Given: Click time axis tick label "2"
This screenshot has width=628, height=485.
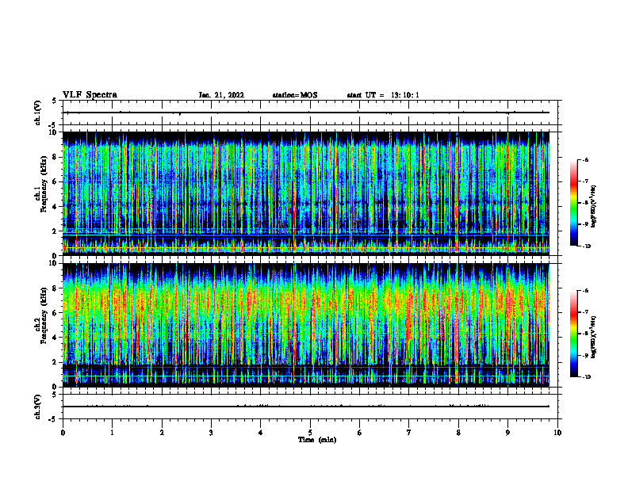Looking at the screenshot, I should pyautogui.click(x=162, y=433).
